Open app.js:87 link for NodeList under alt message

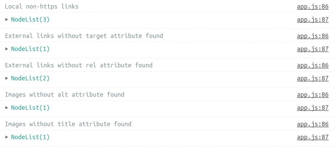coord(312,108)
